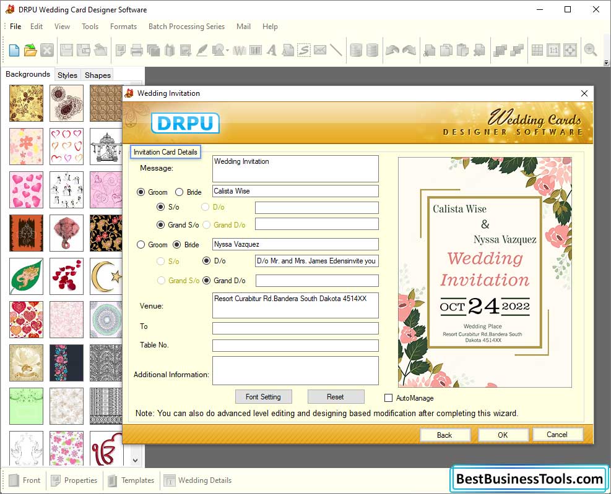Click the Cancel button
The image size is (611, 494).
(557, 435)
